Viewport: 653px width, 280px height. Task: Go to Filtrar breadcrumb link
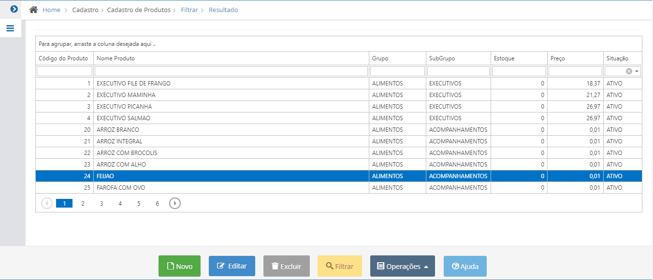point(189,10)
